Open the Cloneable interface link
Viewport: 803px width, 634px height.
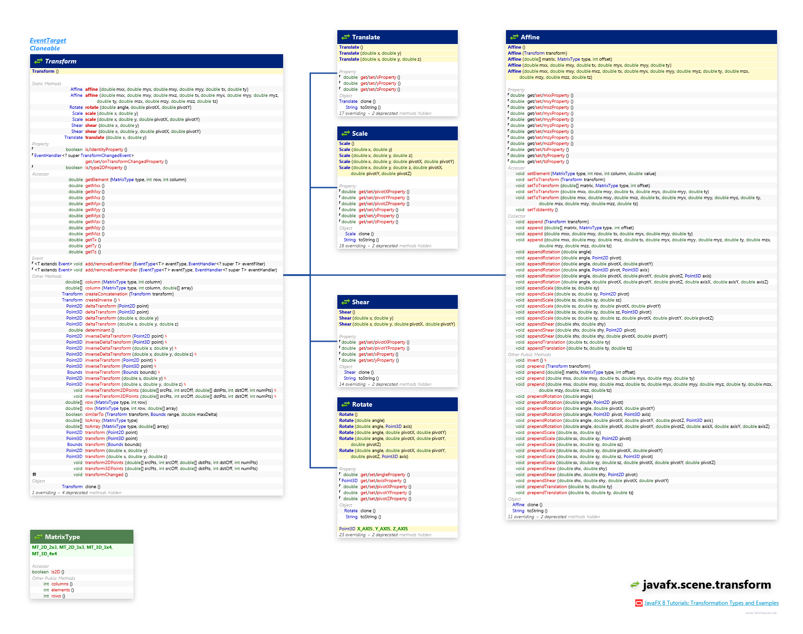45,48
